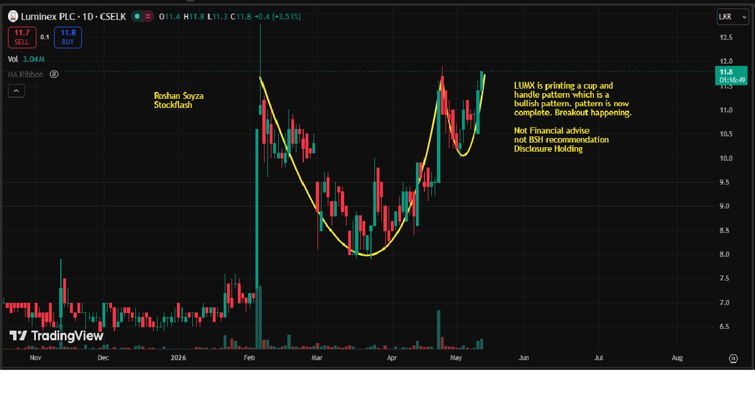Click the Jul time axis label
This screenshot has width=755, height=413.
(598, 358)
